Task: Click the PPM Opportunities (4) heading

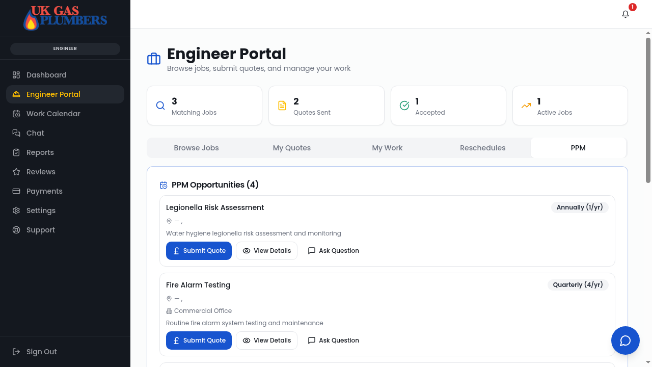Action: (x=215, y=185)
